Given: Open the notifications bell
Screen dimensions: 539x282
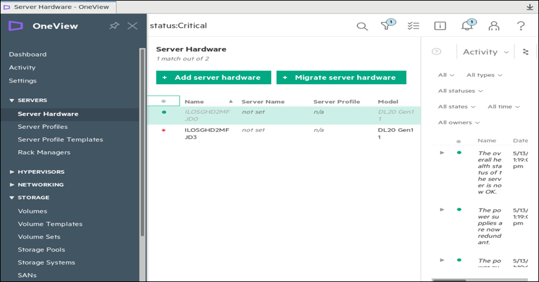Looking at the screenshot, I should [x=468, y=25].
